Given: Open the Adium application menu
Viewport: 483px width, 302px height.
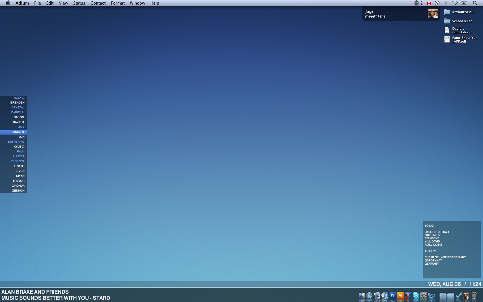Looking at the screenshot, I should pos(22,3).
